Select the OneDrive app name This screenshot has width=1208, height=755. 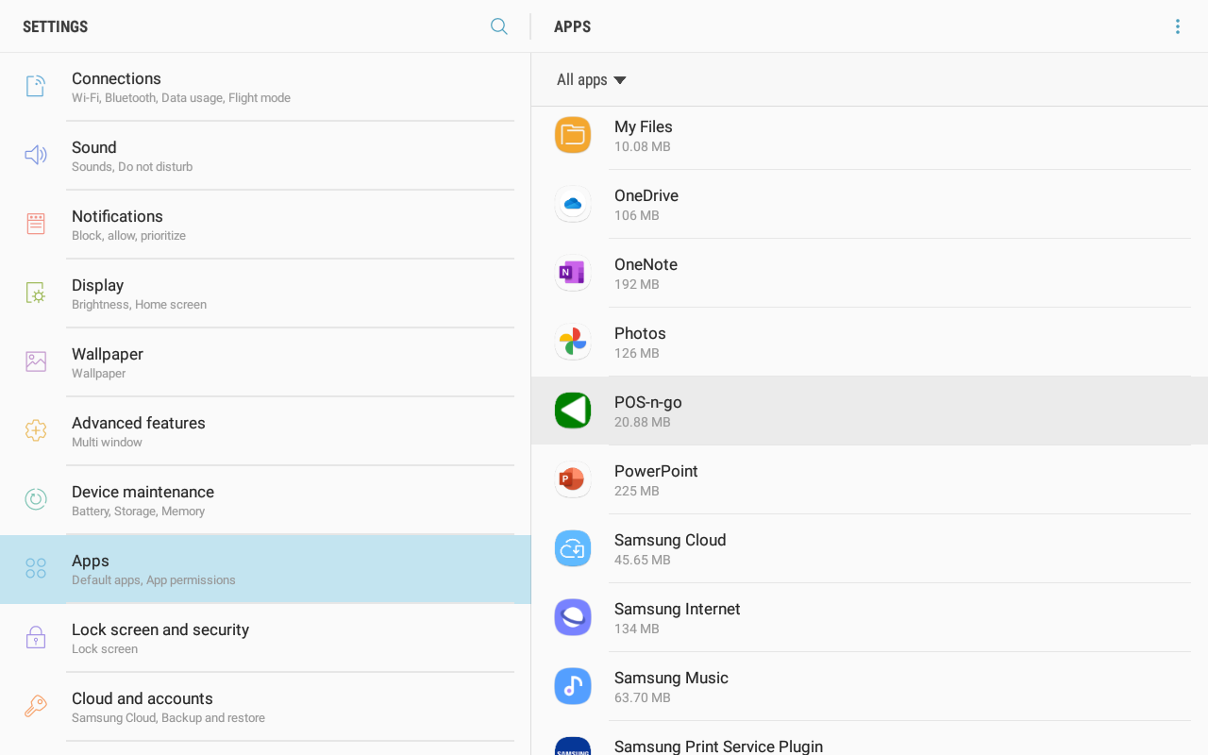[646, 195]
